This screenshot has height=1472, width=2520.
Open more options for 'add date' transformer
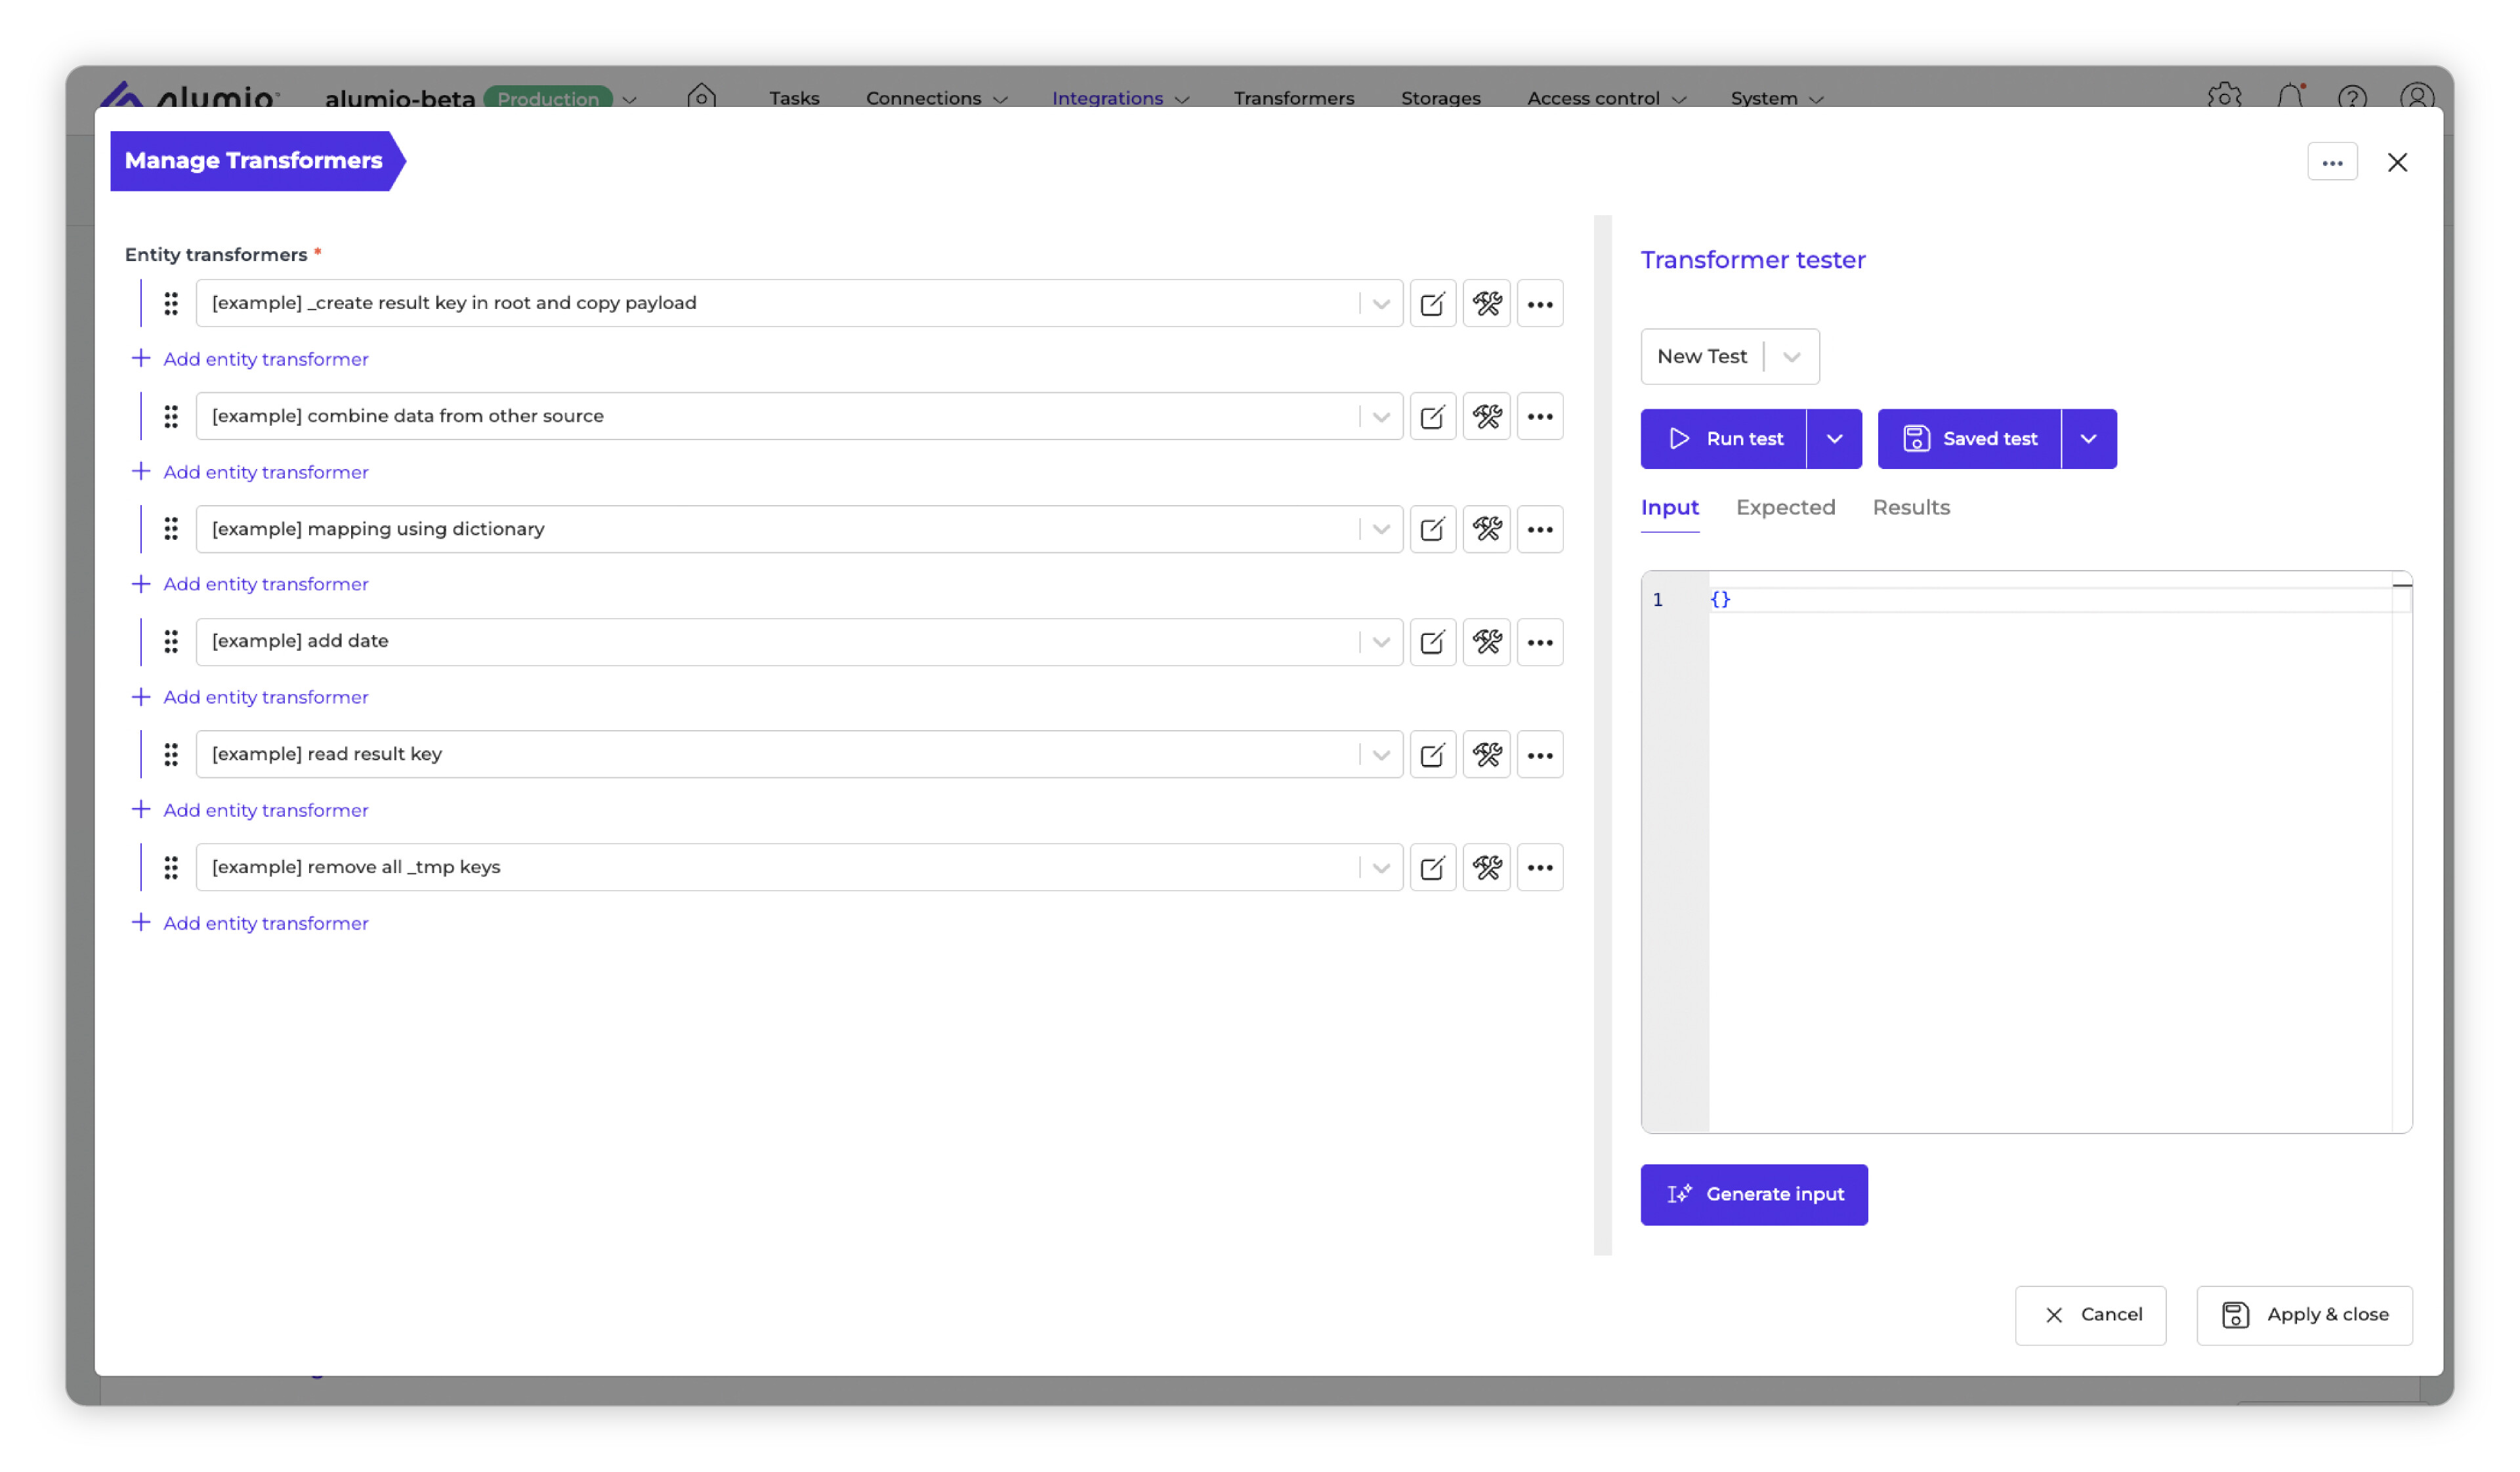[1540, 643]
